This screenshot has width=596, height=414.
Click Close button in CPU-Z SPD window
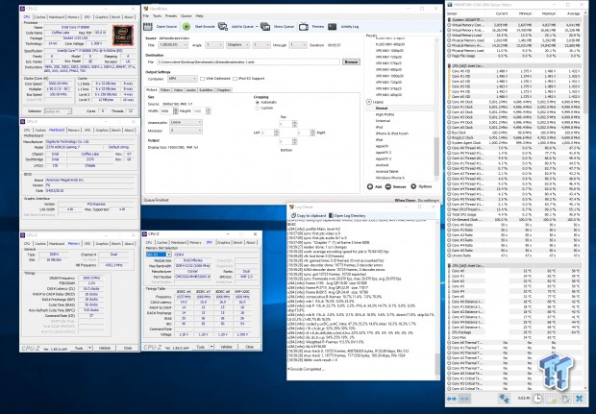(249, 347)
